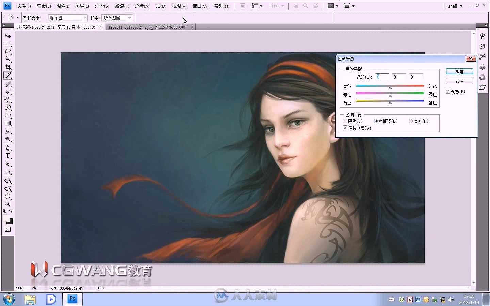
Task: Select the Clone Stamp tool
Action: pos(7,100)
